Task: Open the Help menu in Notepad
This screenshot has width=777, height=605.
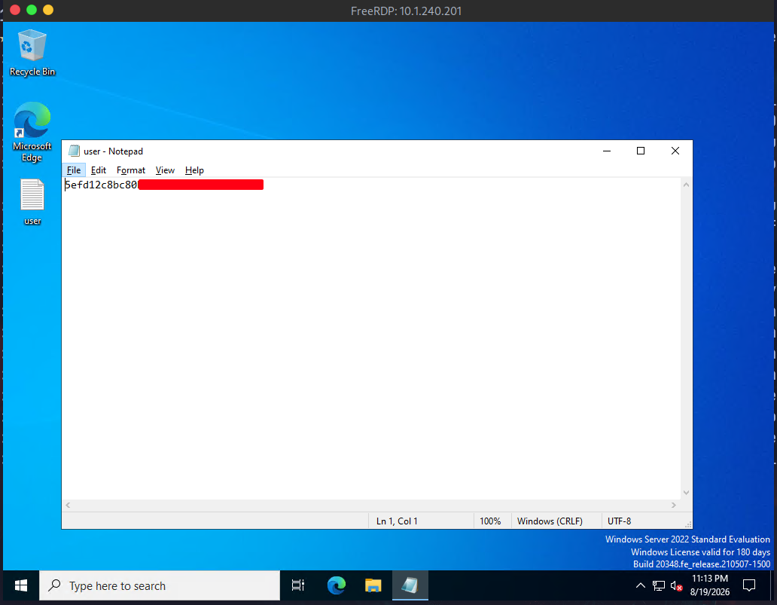Action: (x=194, y=170)
